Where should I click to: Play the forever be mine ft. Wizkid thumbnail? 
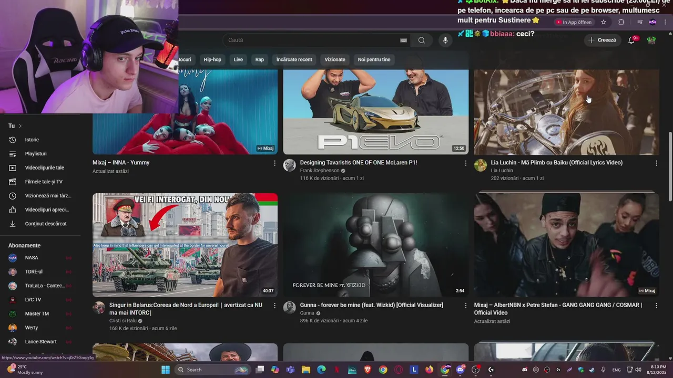pos(376,245)
